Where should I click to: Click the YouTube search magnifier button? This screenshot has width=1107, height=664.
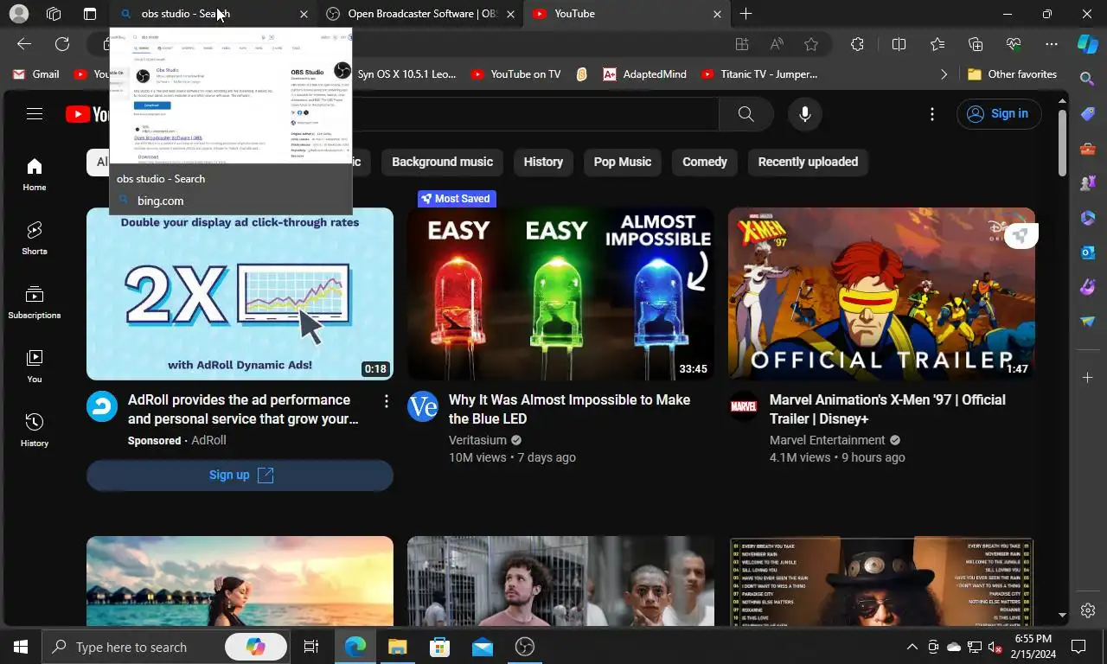(x=745, y=114)
